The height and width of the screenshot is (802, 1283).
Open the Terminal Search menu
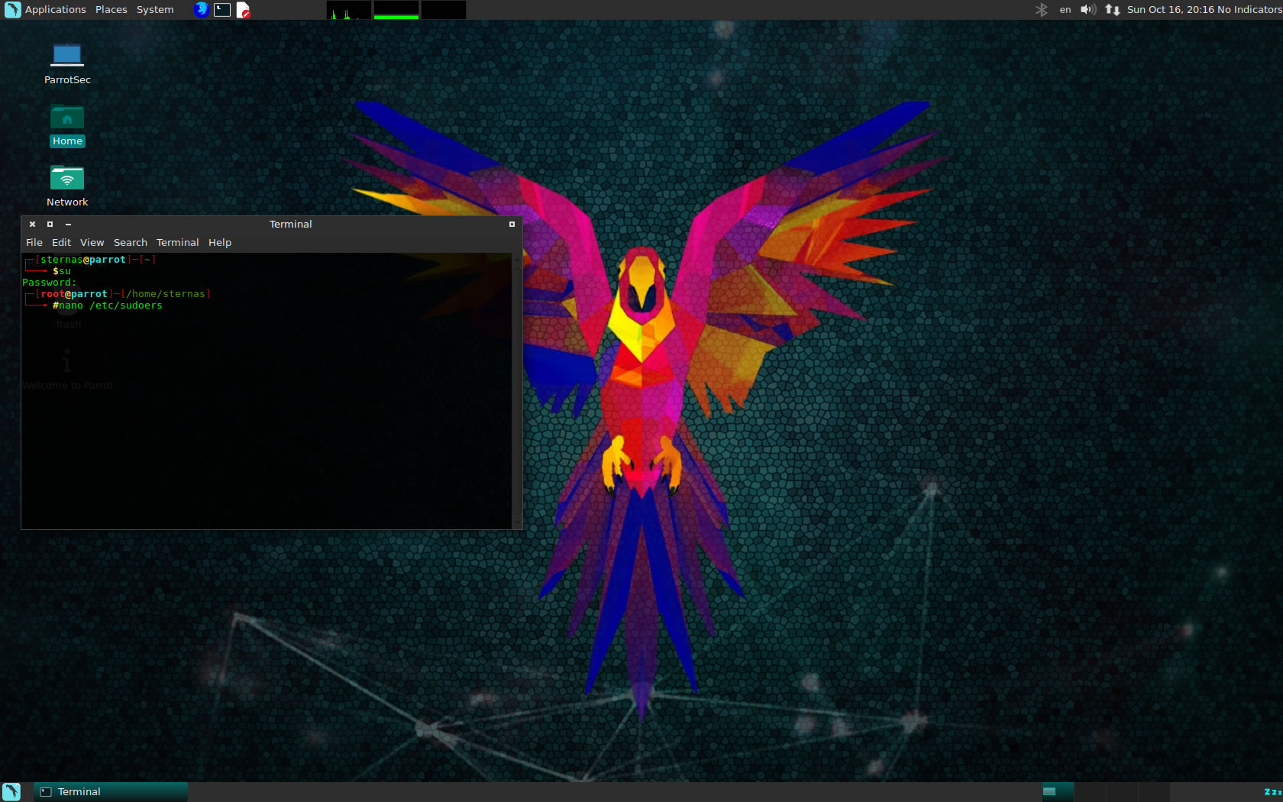coord(131,242)
